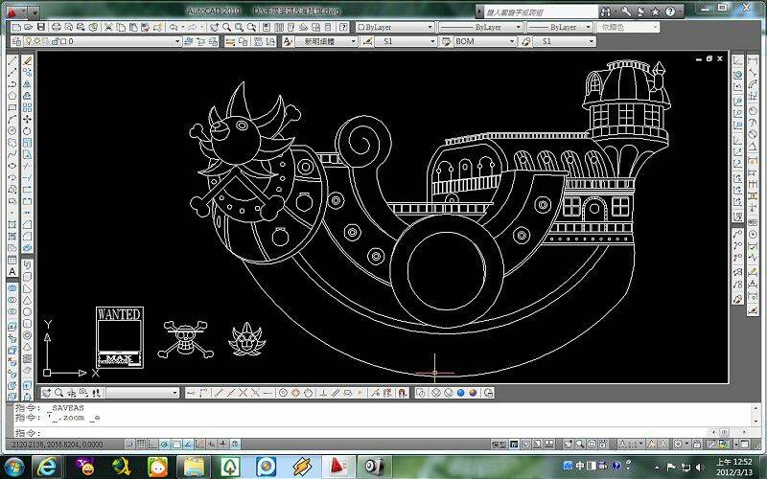Click the Help question mark toolbar icon
Viewport: 767px width, 479px height.
[344, 28]
